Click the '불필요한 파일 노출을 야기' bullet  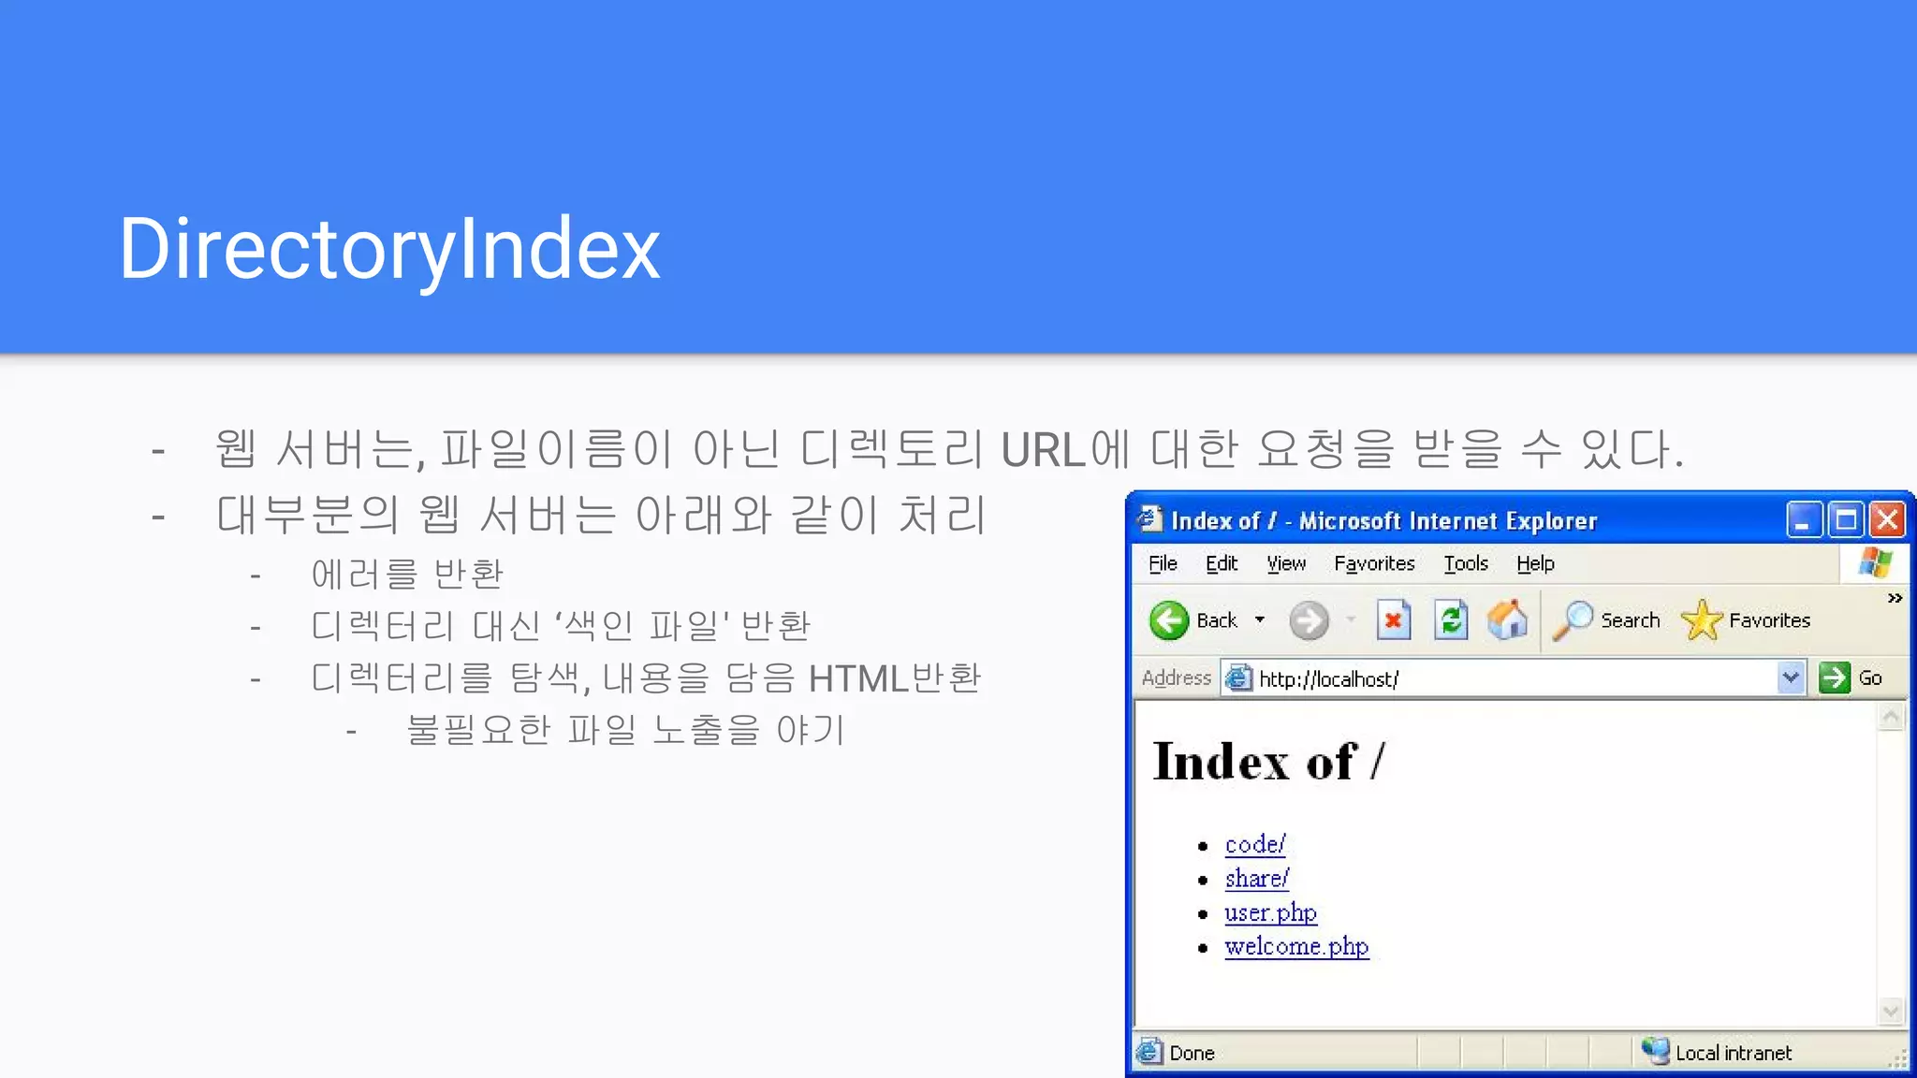click(x=625, y=730)
